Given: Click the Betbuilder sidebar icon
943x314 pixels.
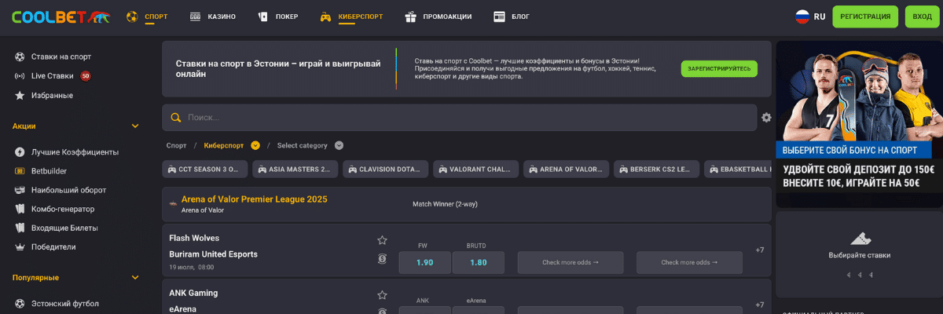Looking at the screenshot, I should [20, 171].
